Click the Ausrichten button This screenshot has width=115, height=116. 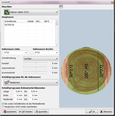(41, 111)
